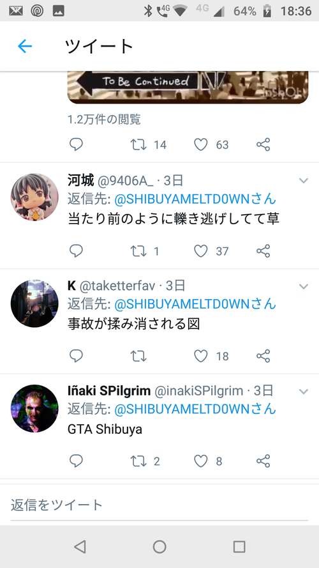This screenshot has width=319, height=568.
Task: Open options chevron on 河城's reply
Action: 304,181
